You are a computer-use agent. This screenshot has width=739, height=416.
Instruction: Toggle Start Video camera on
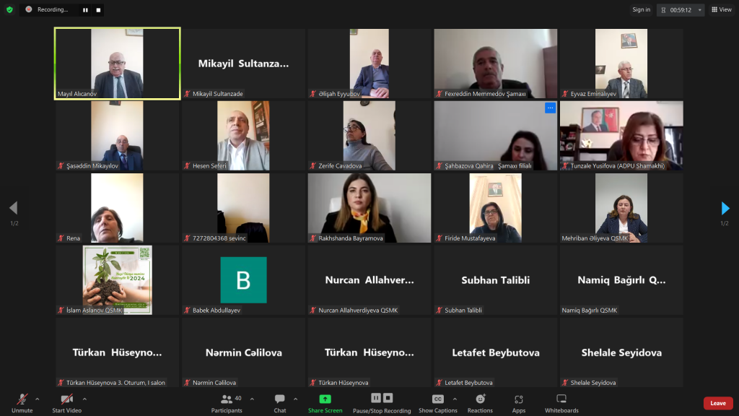(67, 404)
